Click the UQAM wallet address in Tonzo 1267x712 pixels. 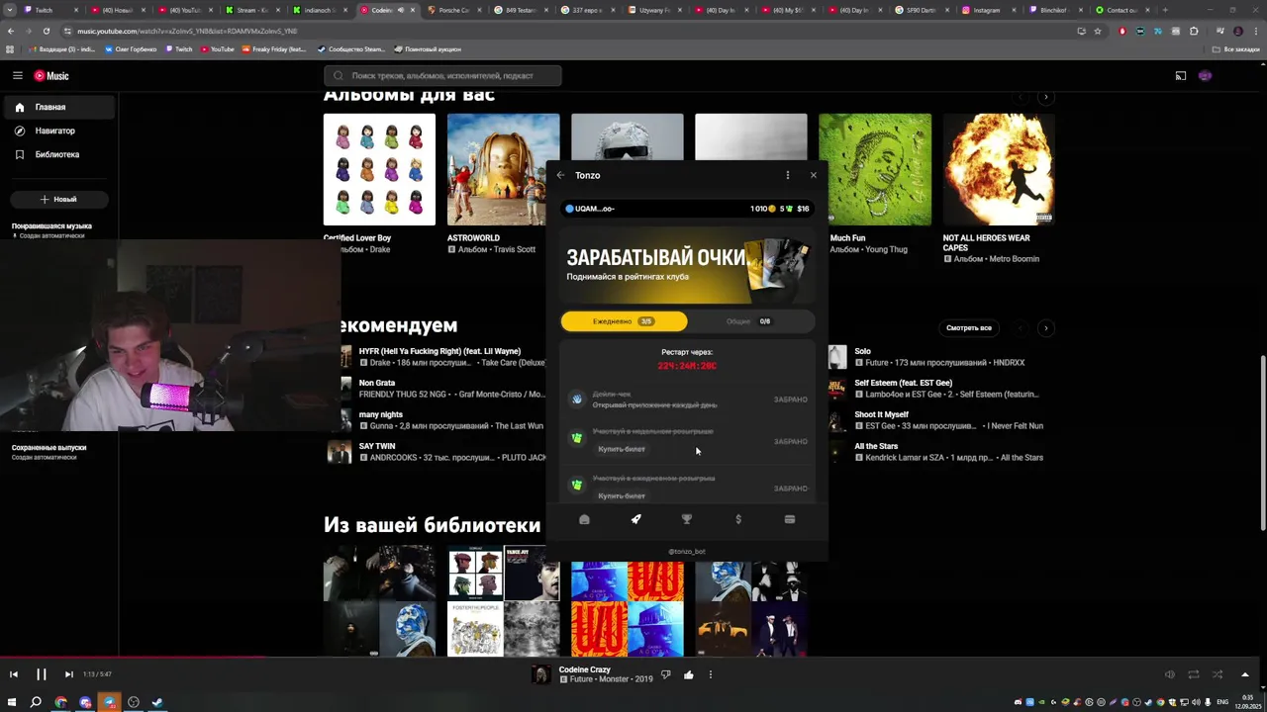[x=590, y=209]
